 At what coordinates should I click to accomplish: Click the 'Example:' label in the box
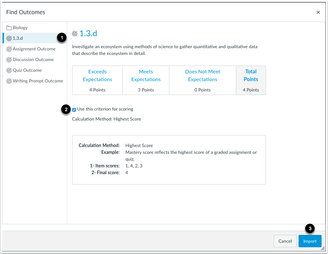coord(111,152)
